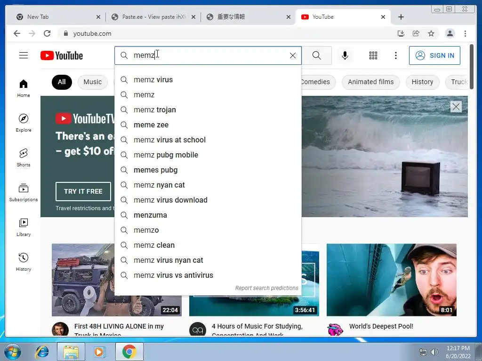Viewport: 482px width, 361px height.
Task: Open Explore in the sidebar
Action: point(24,123)
